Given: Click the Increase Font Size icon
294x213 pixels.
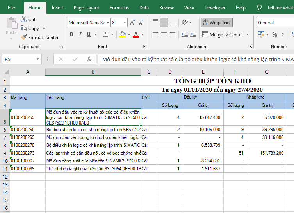Looking at the screenshot, I should tap(132, 23).
